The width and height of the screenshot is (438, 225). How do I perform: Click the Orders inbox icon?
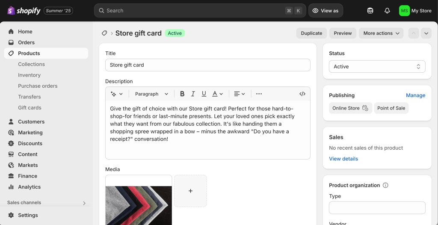point(11,42)
